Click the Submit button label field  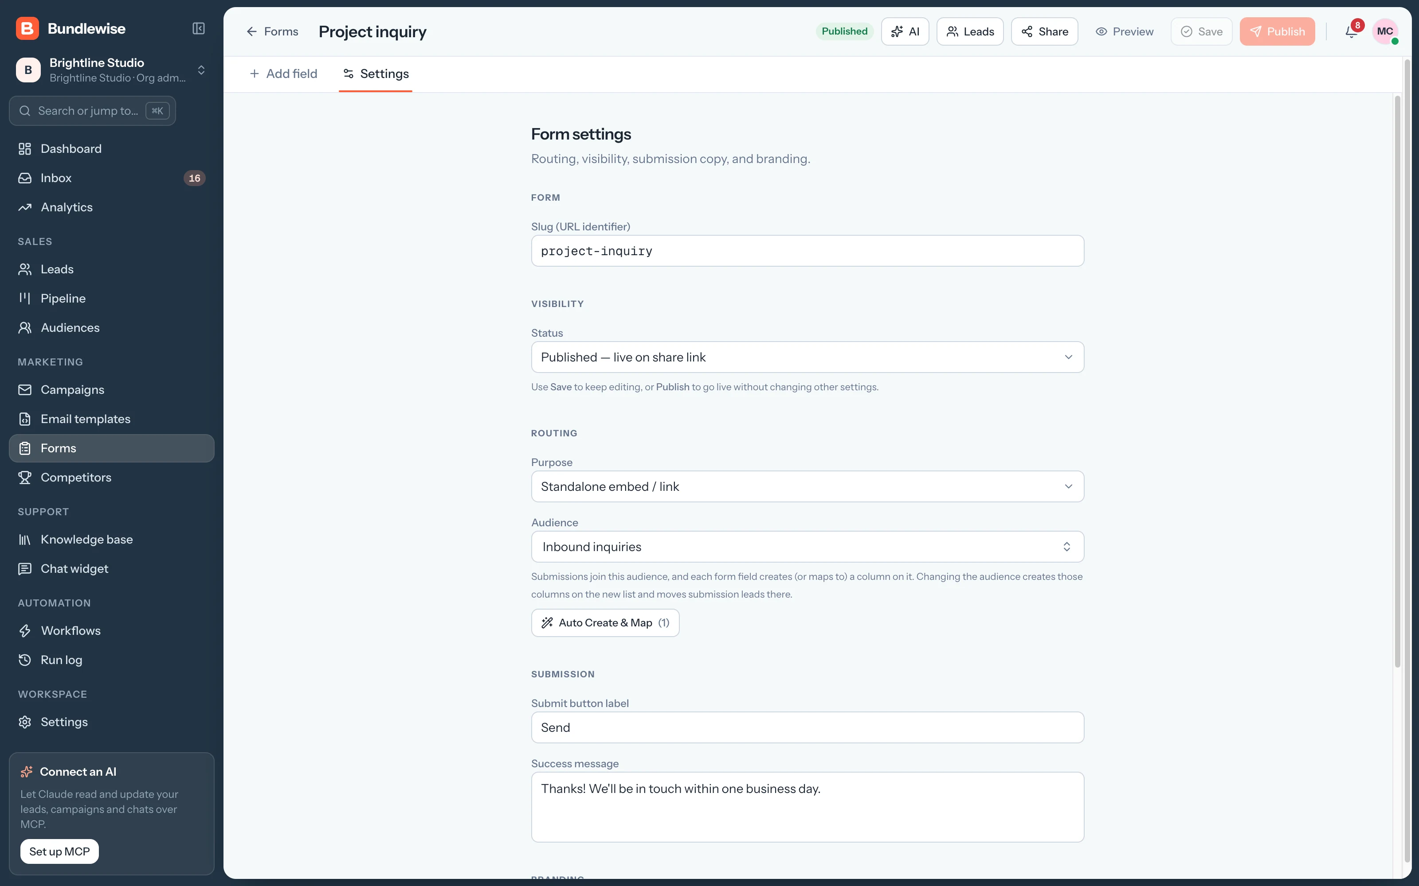tap(807, 728)
